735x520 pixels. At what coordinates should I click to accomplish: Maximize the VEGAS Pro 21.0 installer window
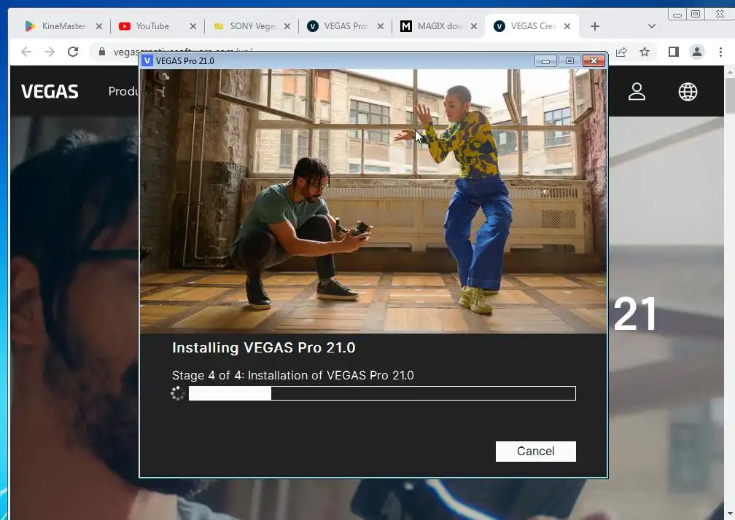(569, 61)
